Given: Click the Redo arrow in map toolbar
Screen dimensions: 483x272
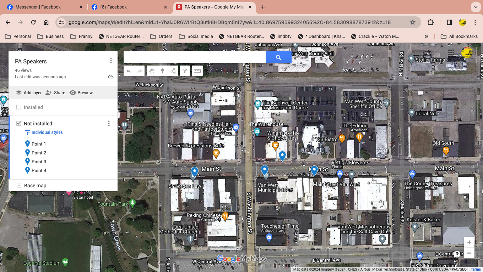Looking at the screenshot, I should point(140,71).
